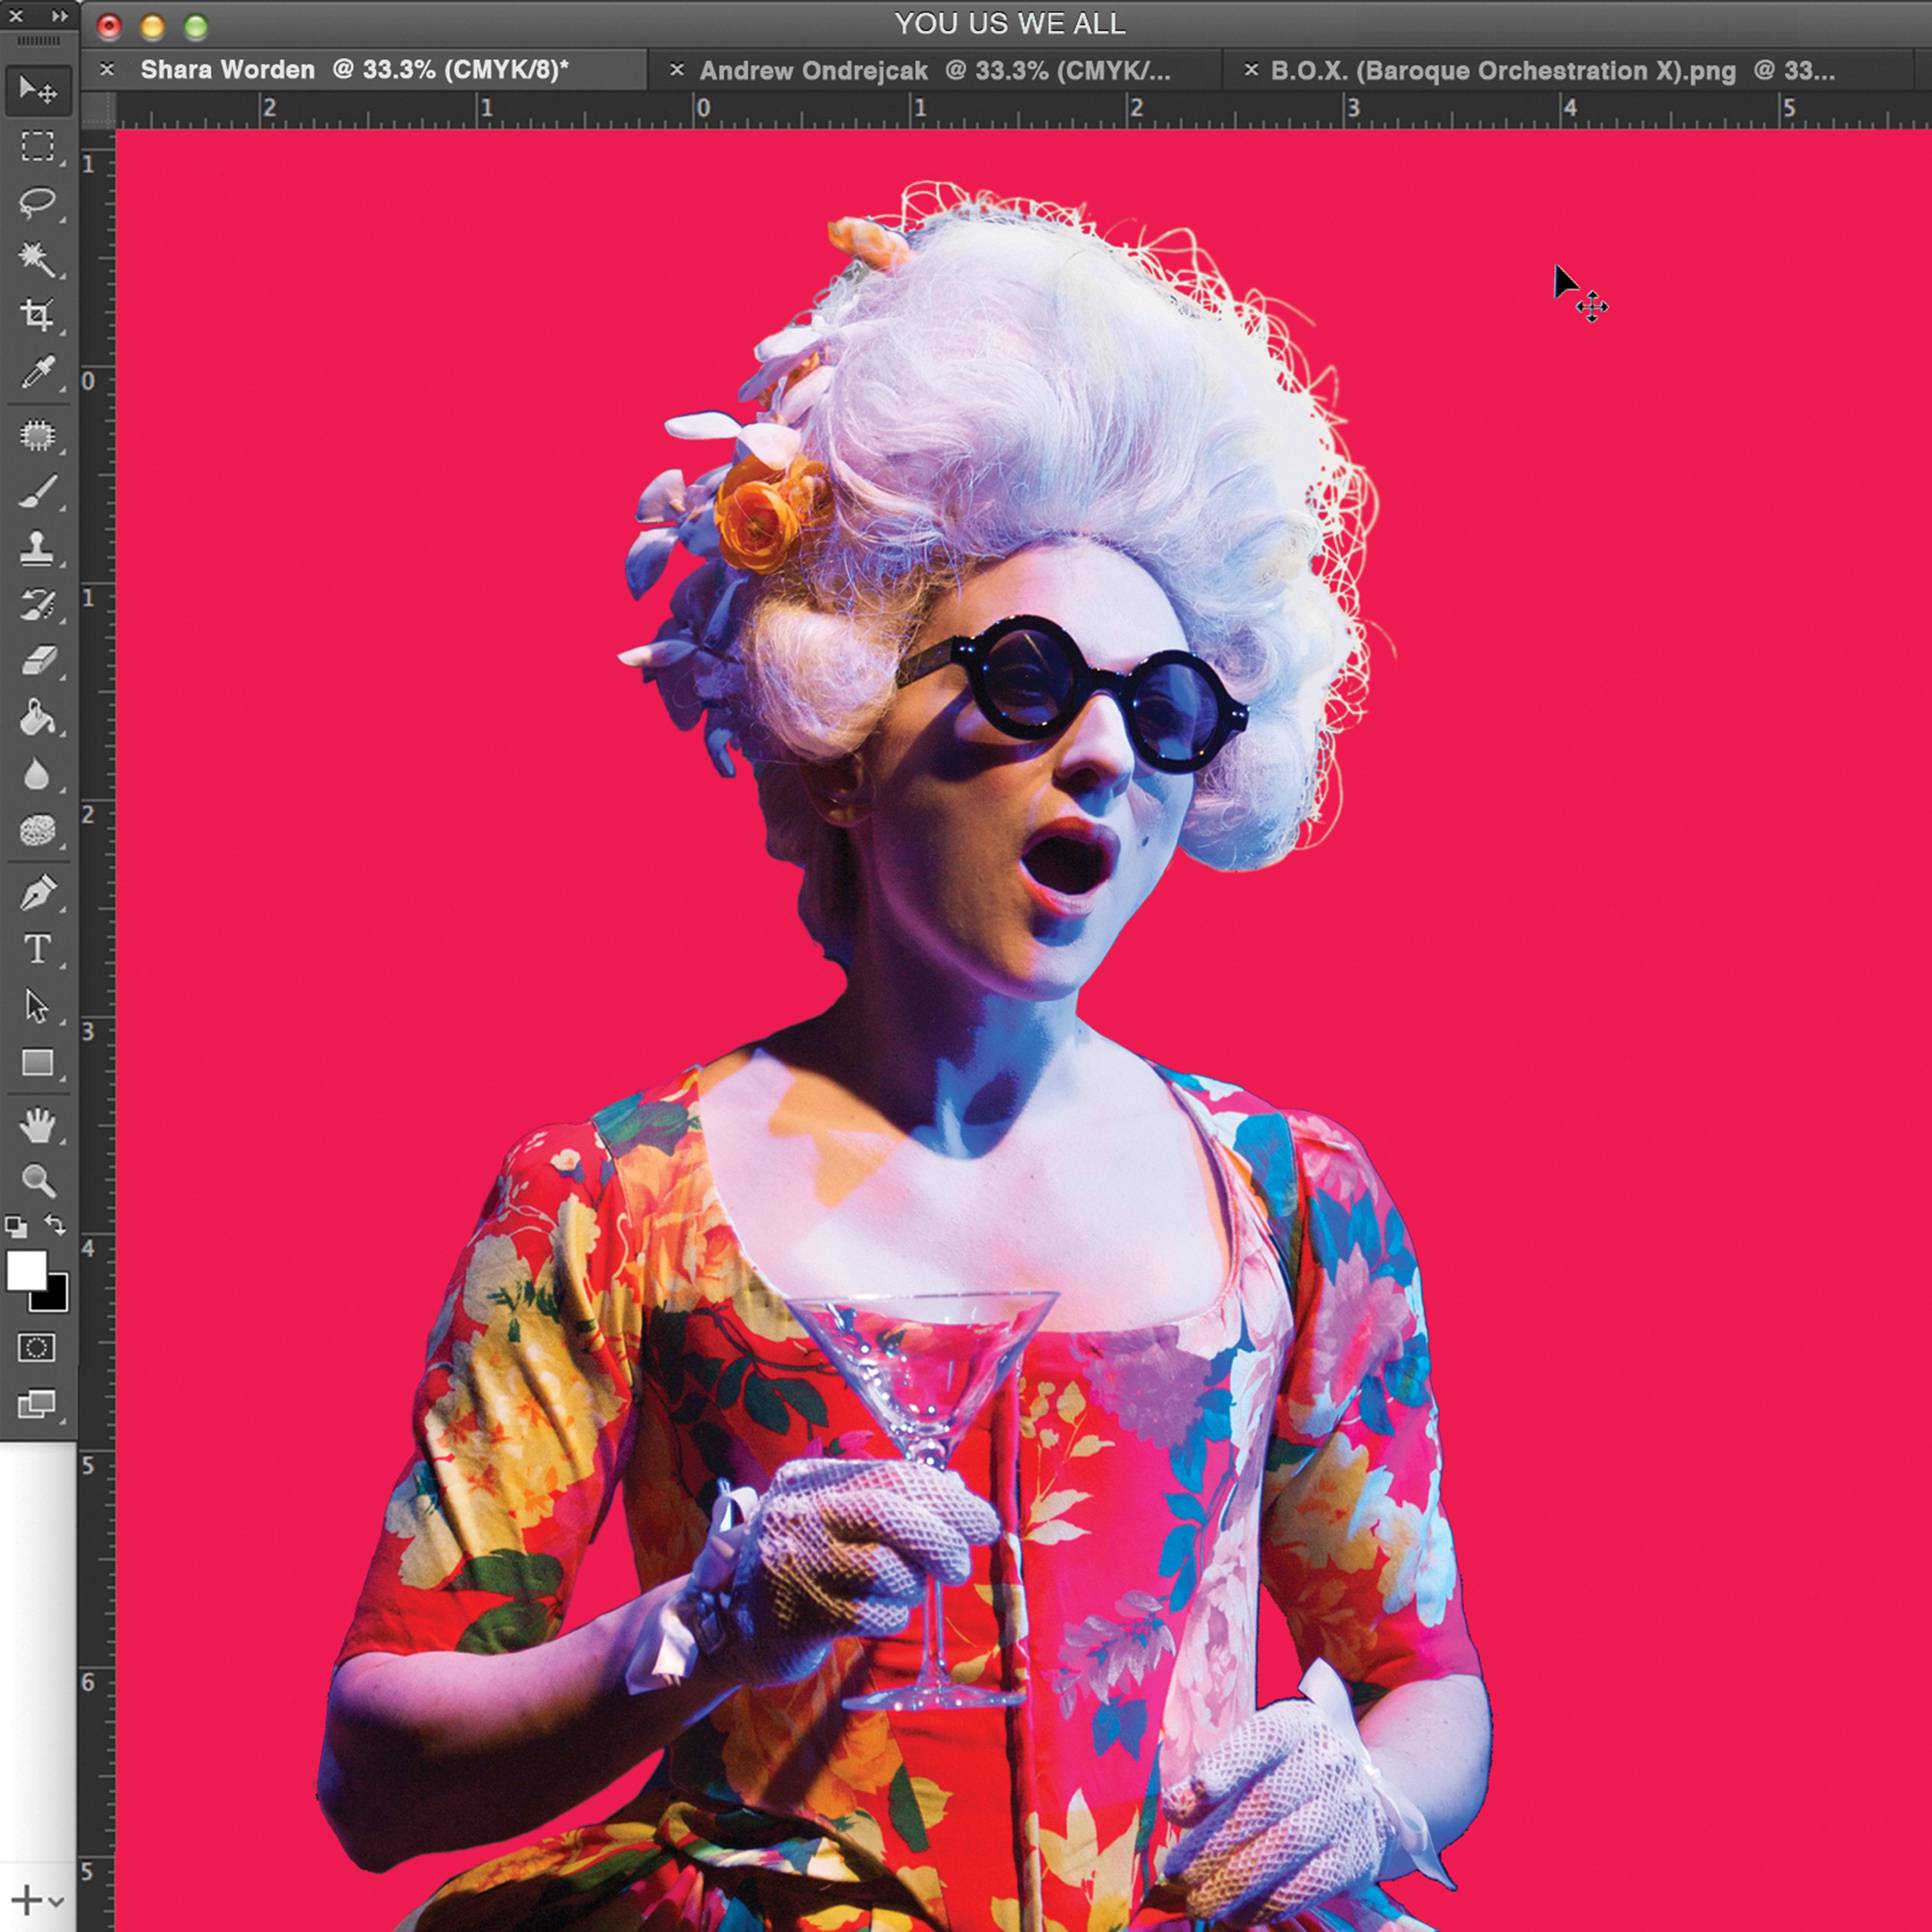Viewport: 1932px width, 1932px height.
Task: Choose the Zoom magnifier tool
Action: pos(38,1181)
